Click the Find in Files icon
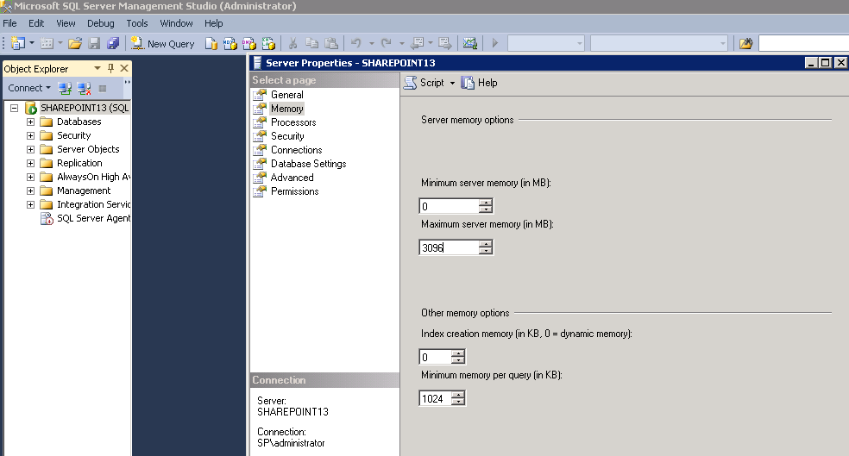 pyautogui.click(x=746, y=43)
